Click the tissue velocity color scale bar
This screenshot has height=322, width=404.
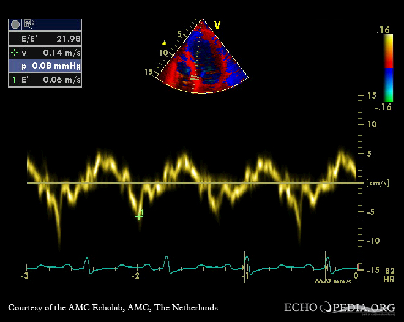pos(388,67)
